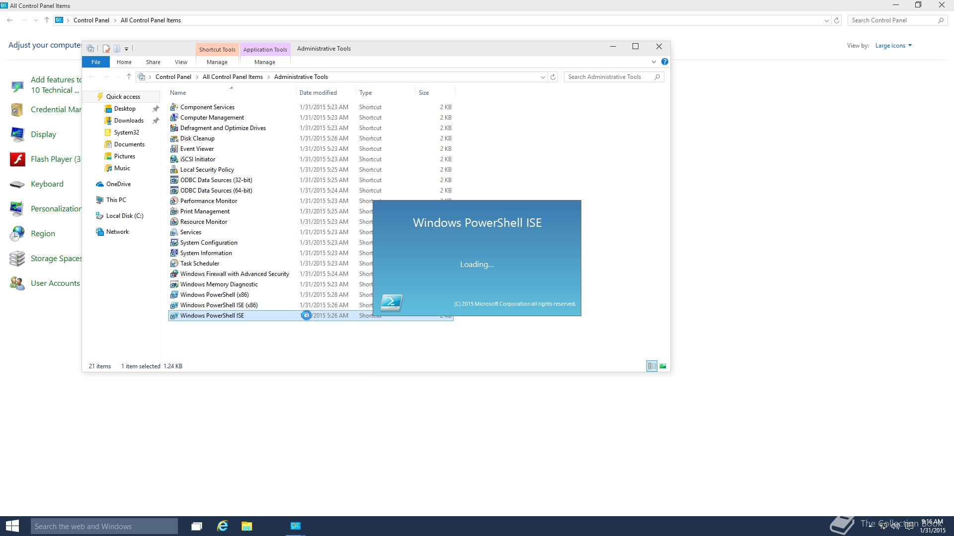The width and height of the screenshot is (954, 536).
Task: Open the address bar history dropdown
Action: [543, 77]
